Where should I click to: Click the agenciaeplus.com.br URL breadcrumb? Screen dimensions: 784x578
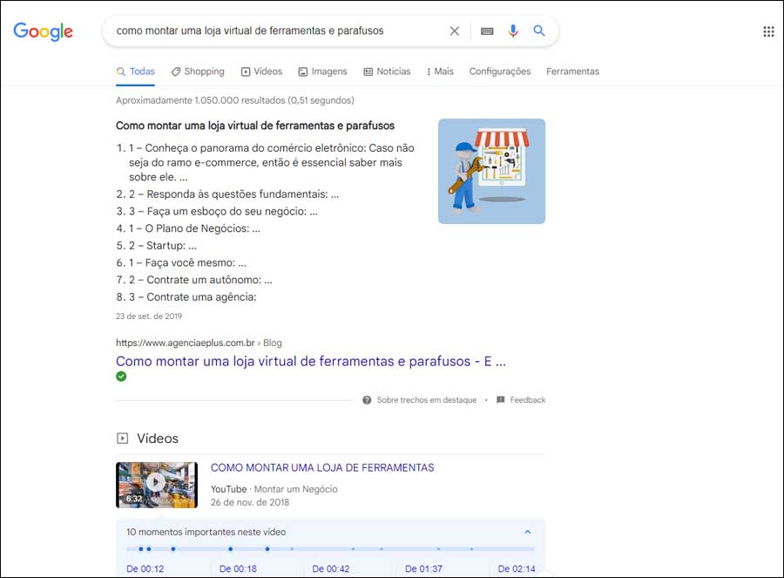pos(199,343)
